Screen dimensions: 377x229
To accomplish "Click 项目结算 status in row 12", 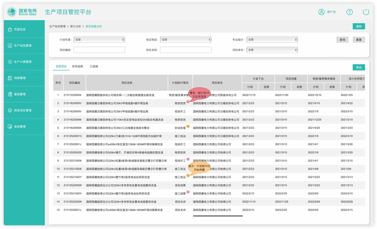I will point(180,185).
